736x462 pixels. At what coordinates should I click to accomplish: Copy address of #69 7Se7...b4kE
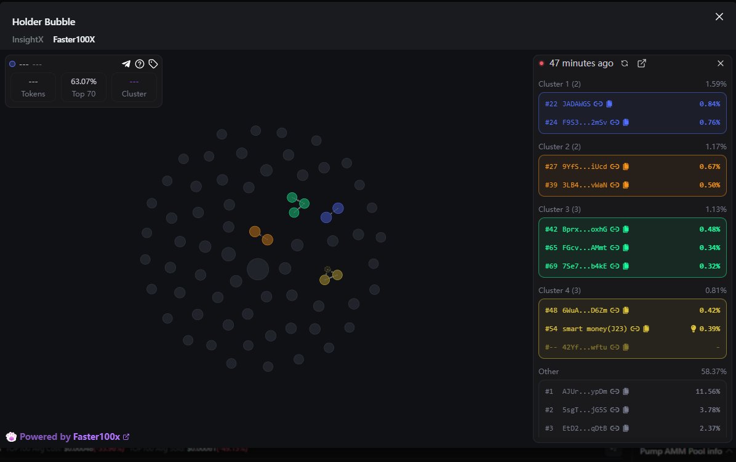pos(626,266)
